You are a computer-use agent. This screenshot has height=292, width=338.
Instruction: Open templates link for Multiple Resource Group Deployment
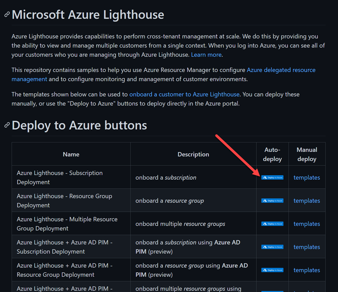307,224
